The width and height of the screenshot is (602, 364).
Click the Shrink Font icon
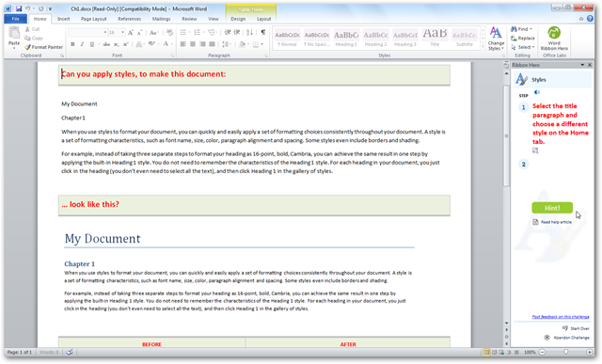pos(139,33)
